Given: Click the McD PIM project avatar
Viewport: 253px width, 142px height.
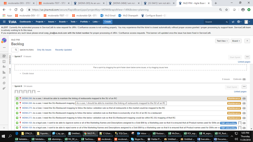Looking at the screenshot, I should [x=4, y=40].
